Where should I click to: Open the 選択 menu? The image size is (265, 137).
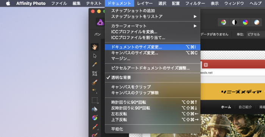click(x=162, y=3)
